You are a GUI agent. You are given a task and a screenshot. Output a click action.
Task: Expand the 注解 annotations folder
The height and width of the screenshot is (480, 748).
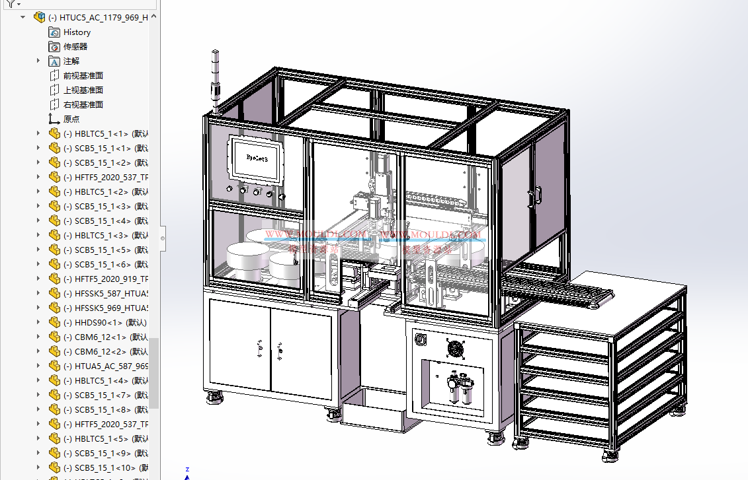[38, 61]
